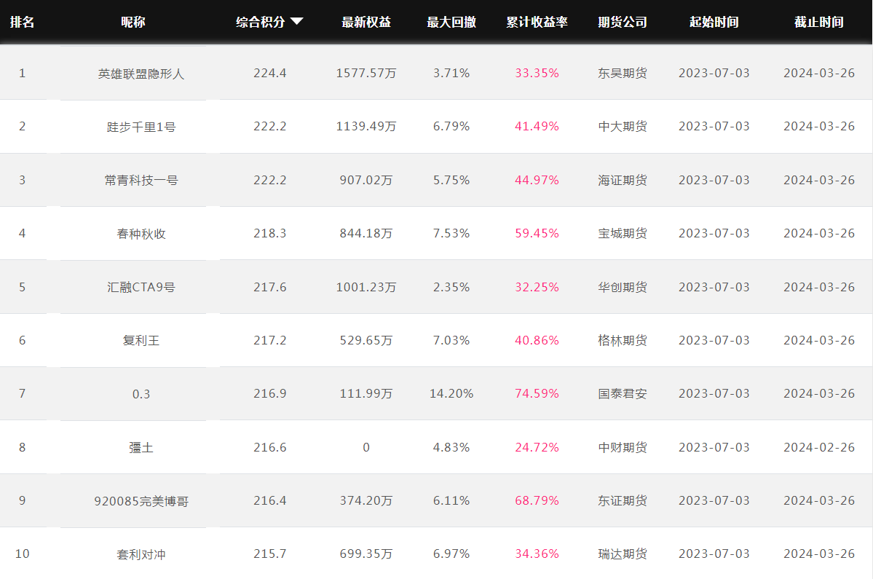
Task: Select equity 907.02万
Action: [x=366, y=180]
